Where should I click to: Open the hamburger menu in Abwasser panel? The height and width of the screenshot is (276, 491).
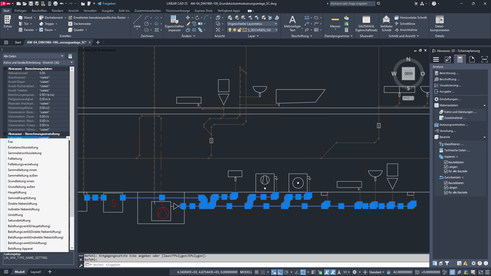436,59
